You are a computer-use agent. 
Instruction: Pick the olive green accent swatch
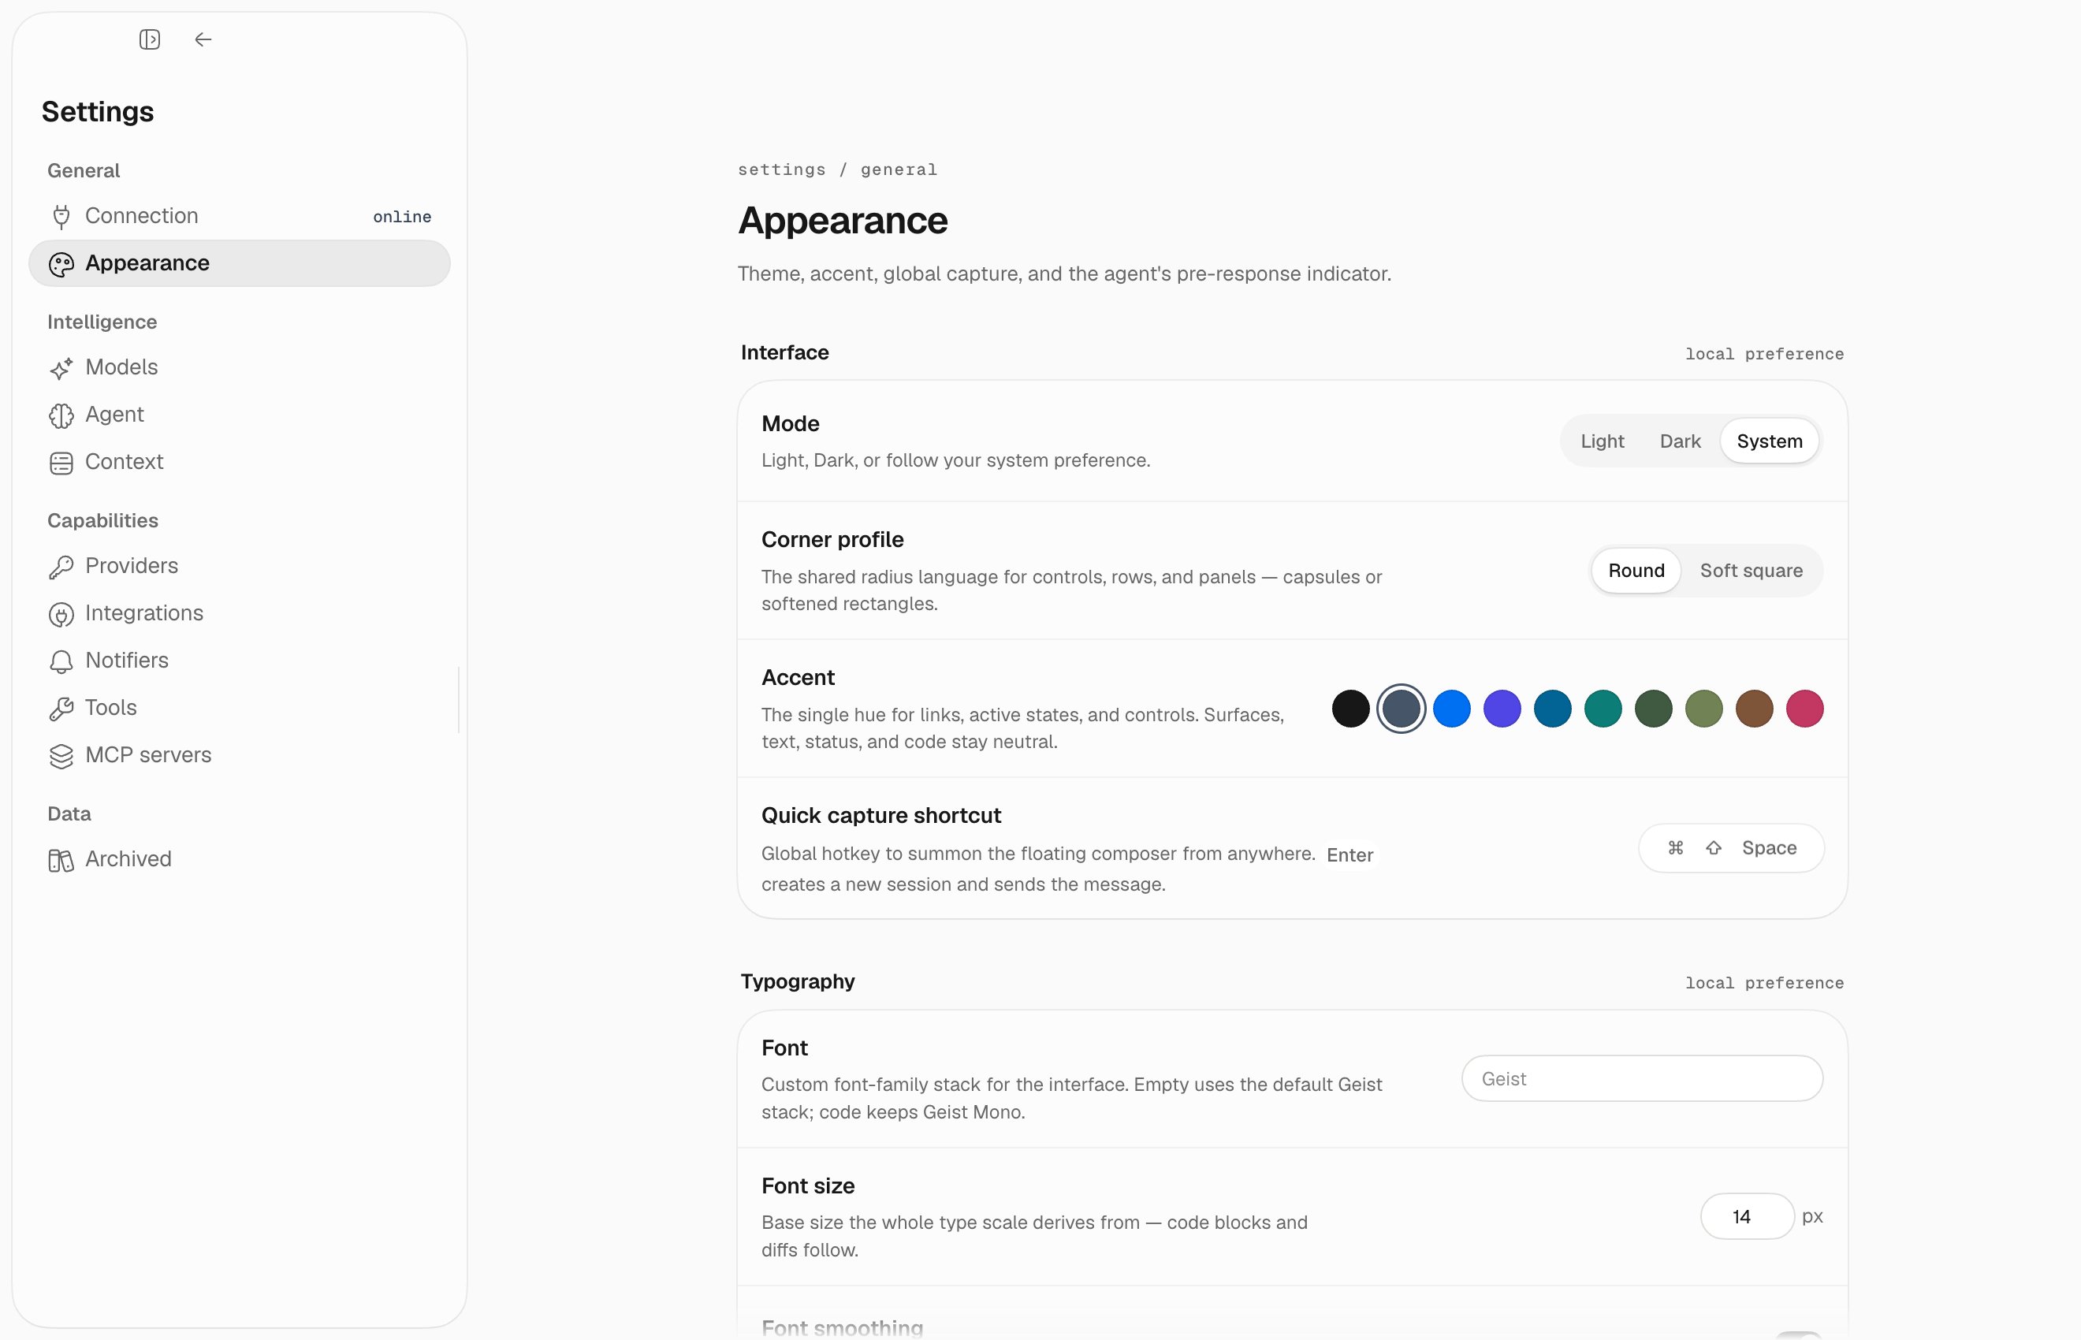pyautogui.click(x=1703, y=709)
